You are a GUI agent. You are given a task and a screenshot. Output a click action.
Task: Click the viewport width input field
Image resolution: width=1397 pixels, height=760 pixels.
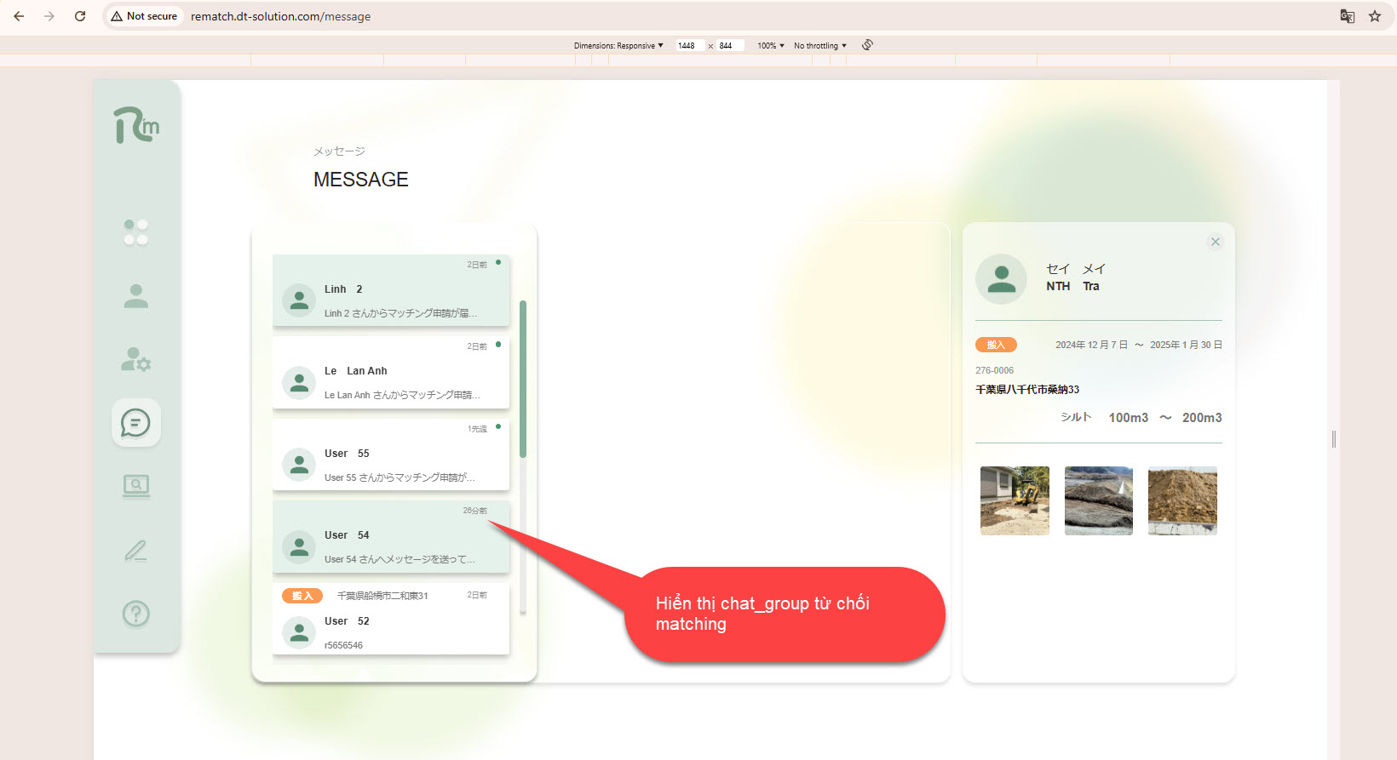click(x=689, y=46)
